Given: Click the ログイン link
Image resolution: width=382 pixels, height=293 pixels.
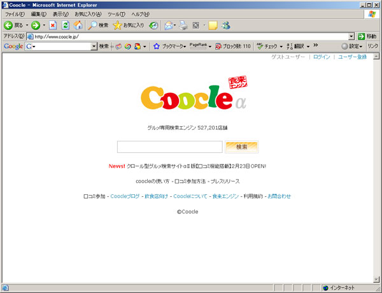Looking at the screenshot, I should tap(322, 57).
